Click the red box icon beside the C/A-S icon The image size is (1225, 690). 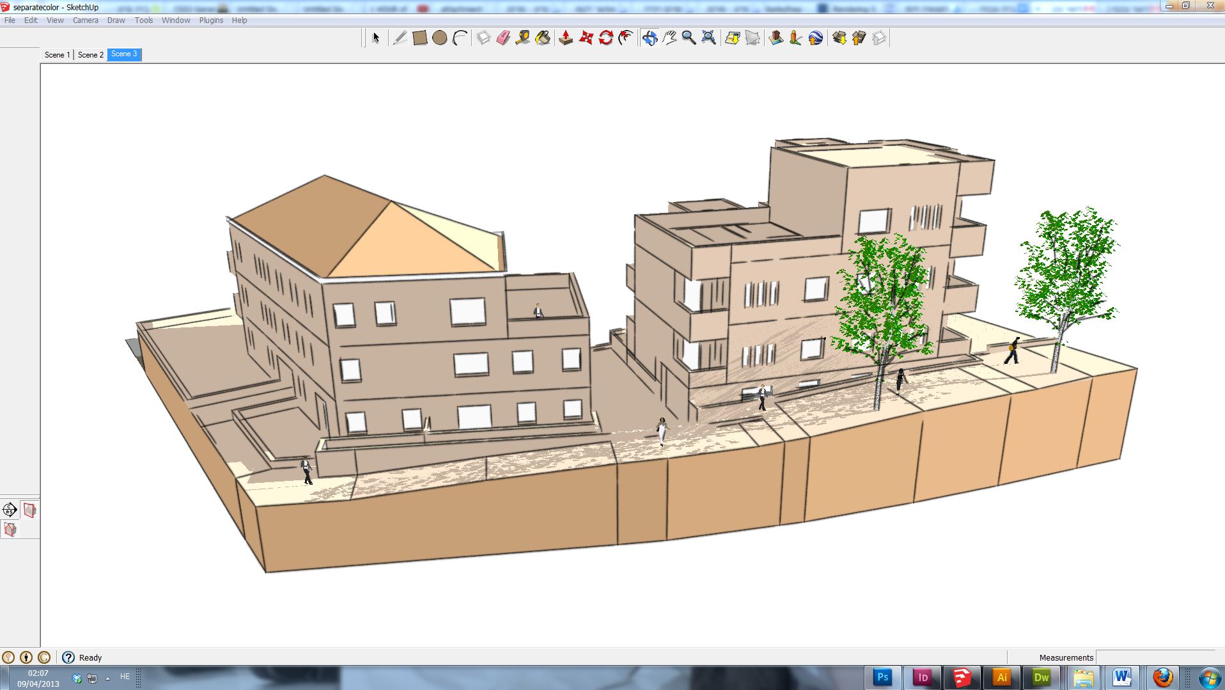coord(29,510)
